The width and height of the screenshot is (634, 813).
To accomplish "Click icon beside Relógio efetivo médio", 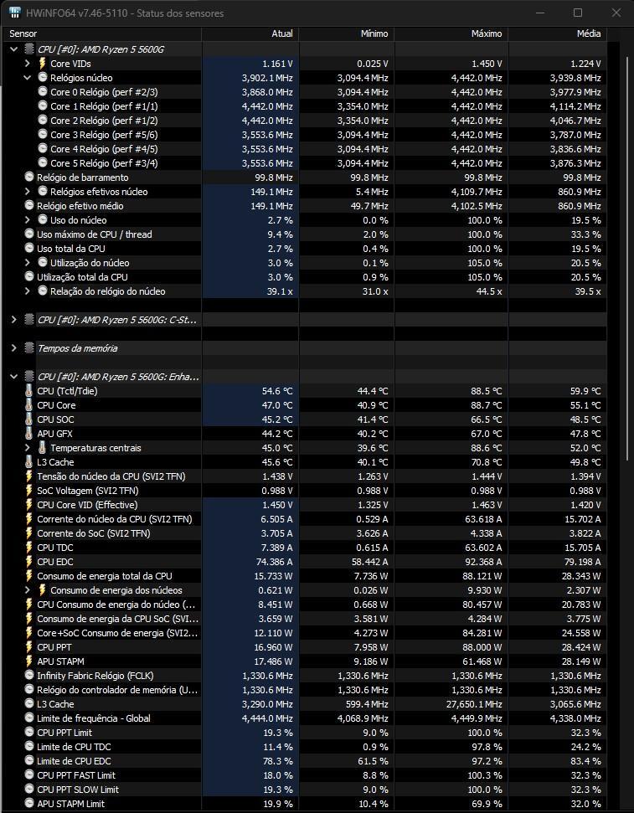I will tap(29, 205).
